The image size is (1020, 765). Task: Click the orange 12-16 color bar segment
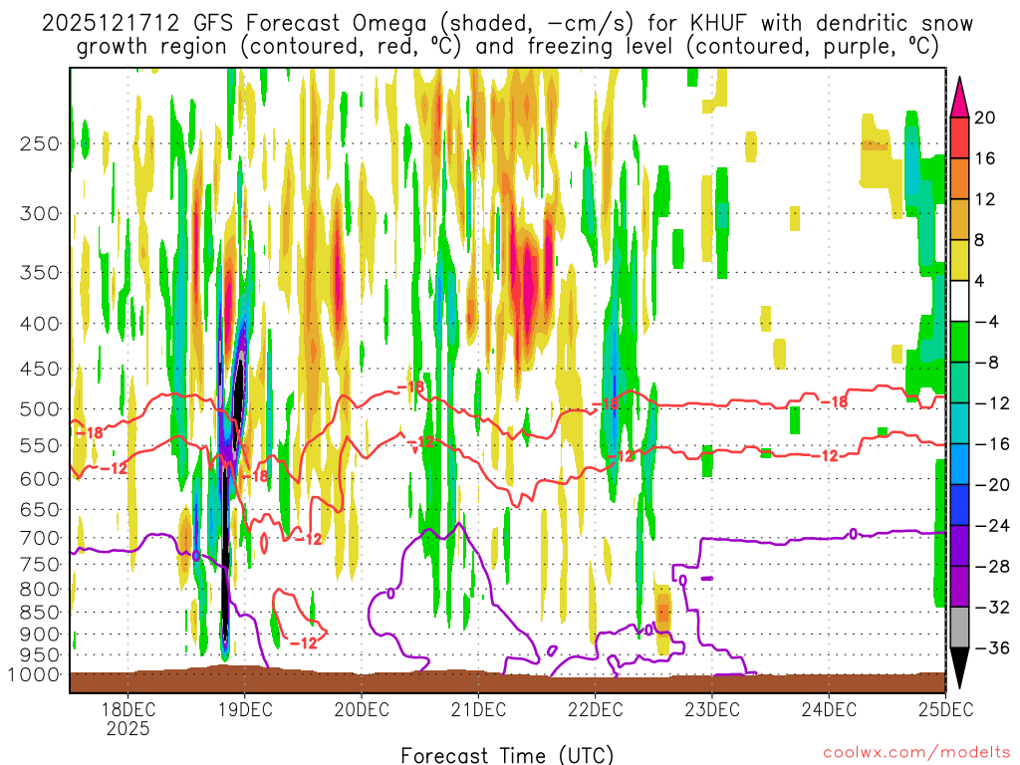[x=959, y=179]
